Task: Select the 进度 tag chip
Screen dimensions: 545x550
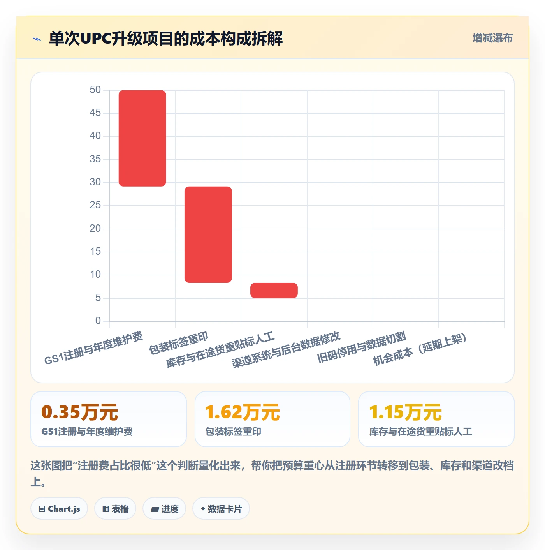Action: [x=164, y=508]
